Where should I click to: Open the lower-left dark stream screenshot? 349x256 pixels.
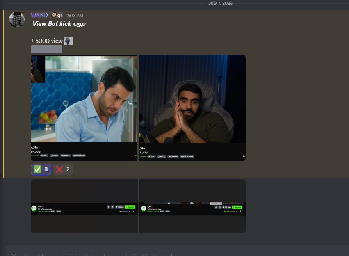84,206
